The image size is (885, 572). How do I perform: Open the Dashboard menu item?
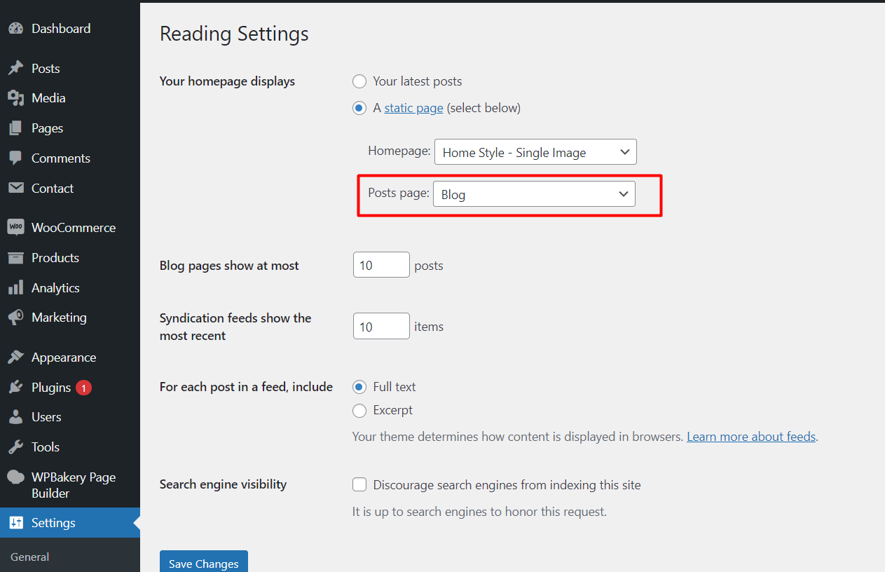coord(61,29)
